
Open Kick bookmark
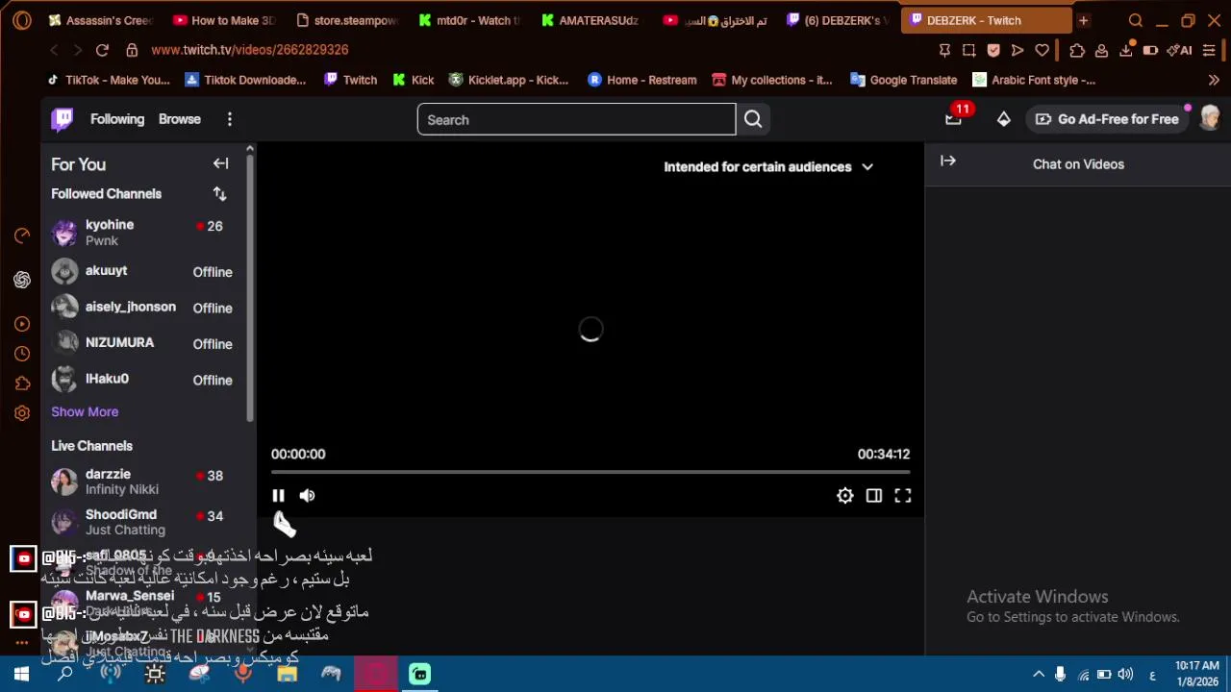(x=414, y=81)
